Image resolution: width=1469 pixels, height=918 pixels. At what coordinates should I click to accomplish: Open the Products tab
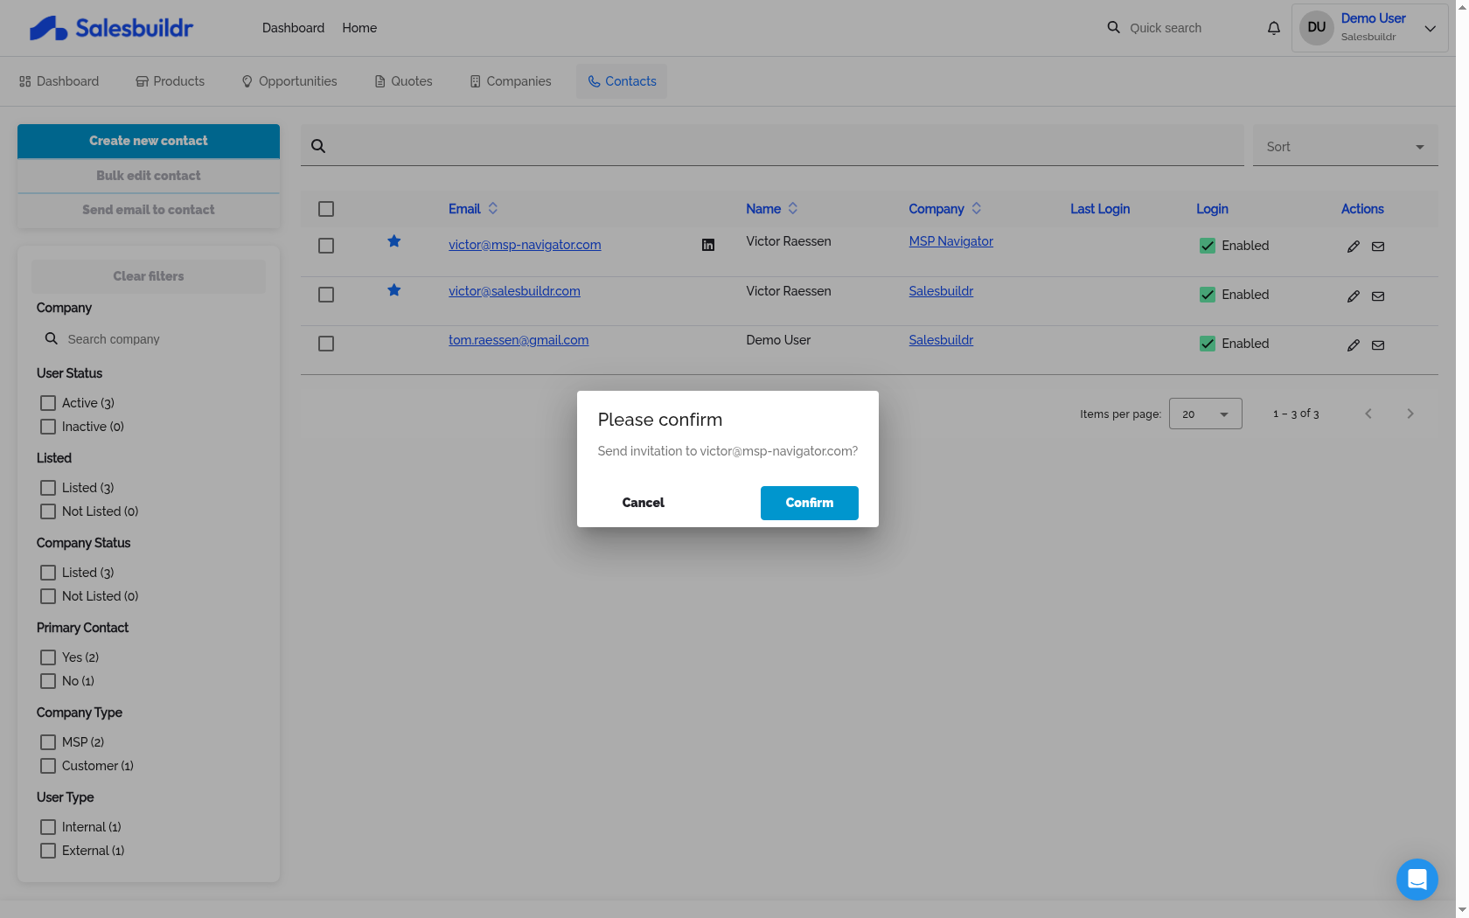[171, 81]
